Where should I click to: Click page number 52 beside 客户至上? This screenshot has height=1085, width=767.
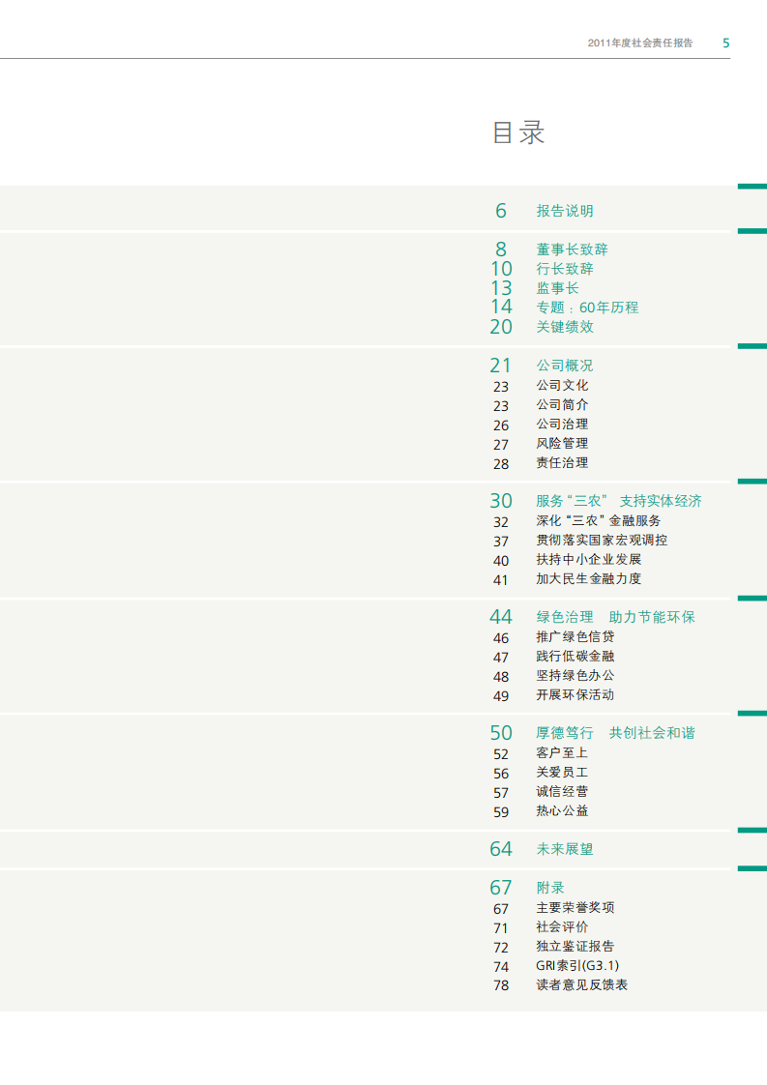tap(501, 755)
